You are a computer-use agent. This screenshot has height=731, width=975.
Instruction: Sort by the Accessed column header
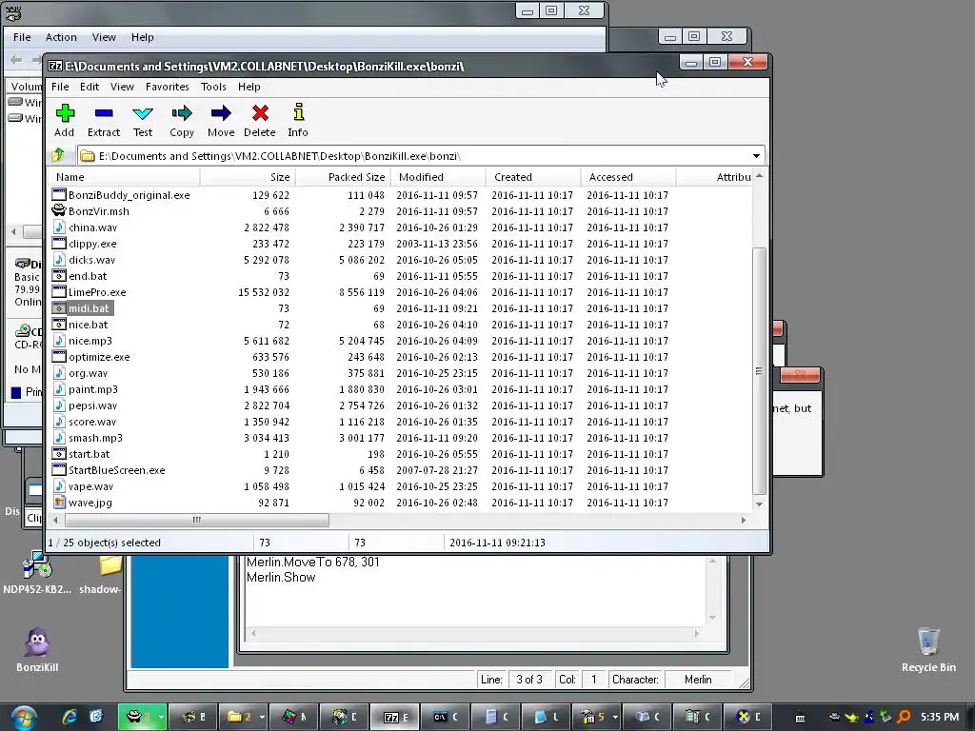tap(628, 177)
